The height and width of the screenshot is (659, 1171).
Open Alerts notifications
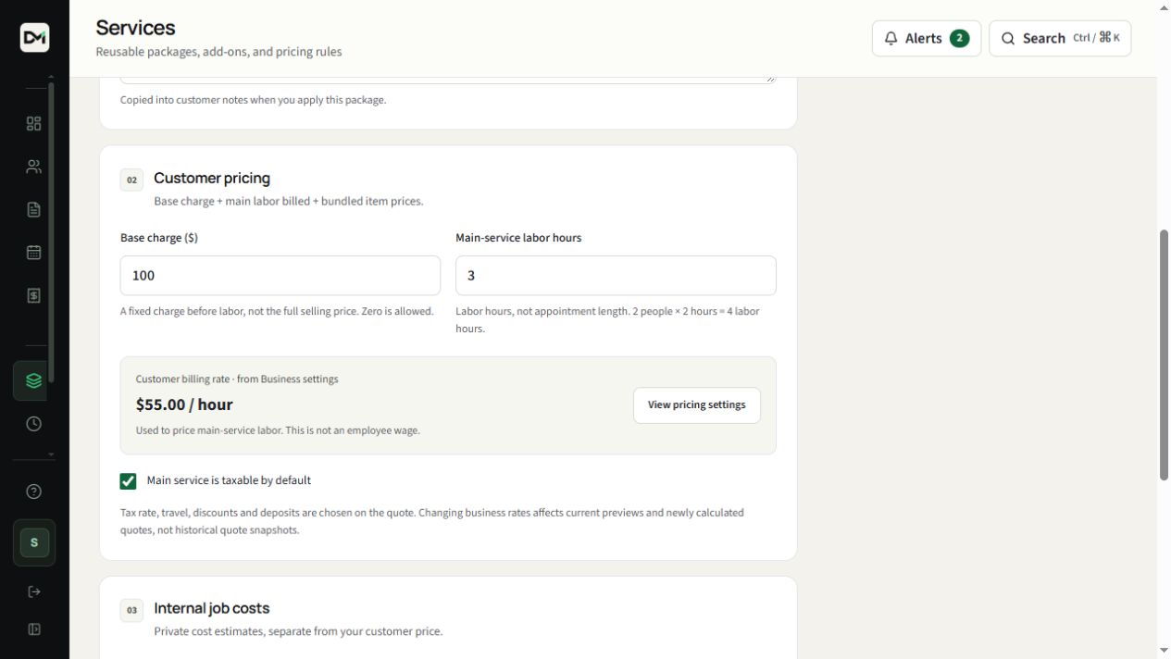tap(927, 38)
